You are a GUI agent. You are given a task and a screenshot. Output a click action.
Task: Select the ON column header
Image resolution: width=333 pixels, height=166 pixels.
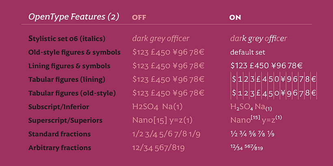click(x=236, y=17)
